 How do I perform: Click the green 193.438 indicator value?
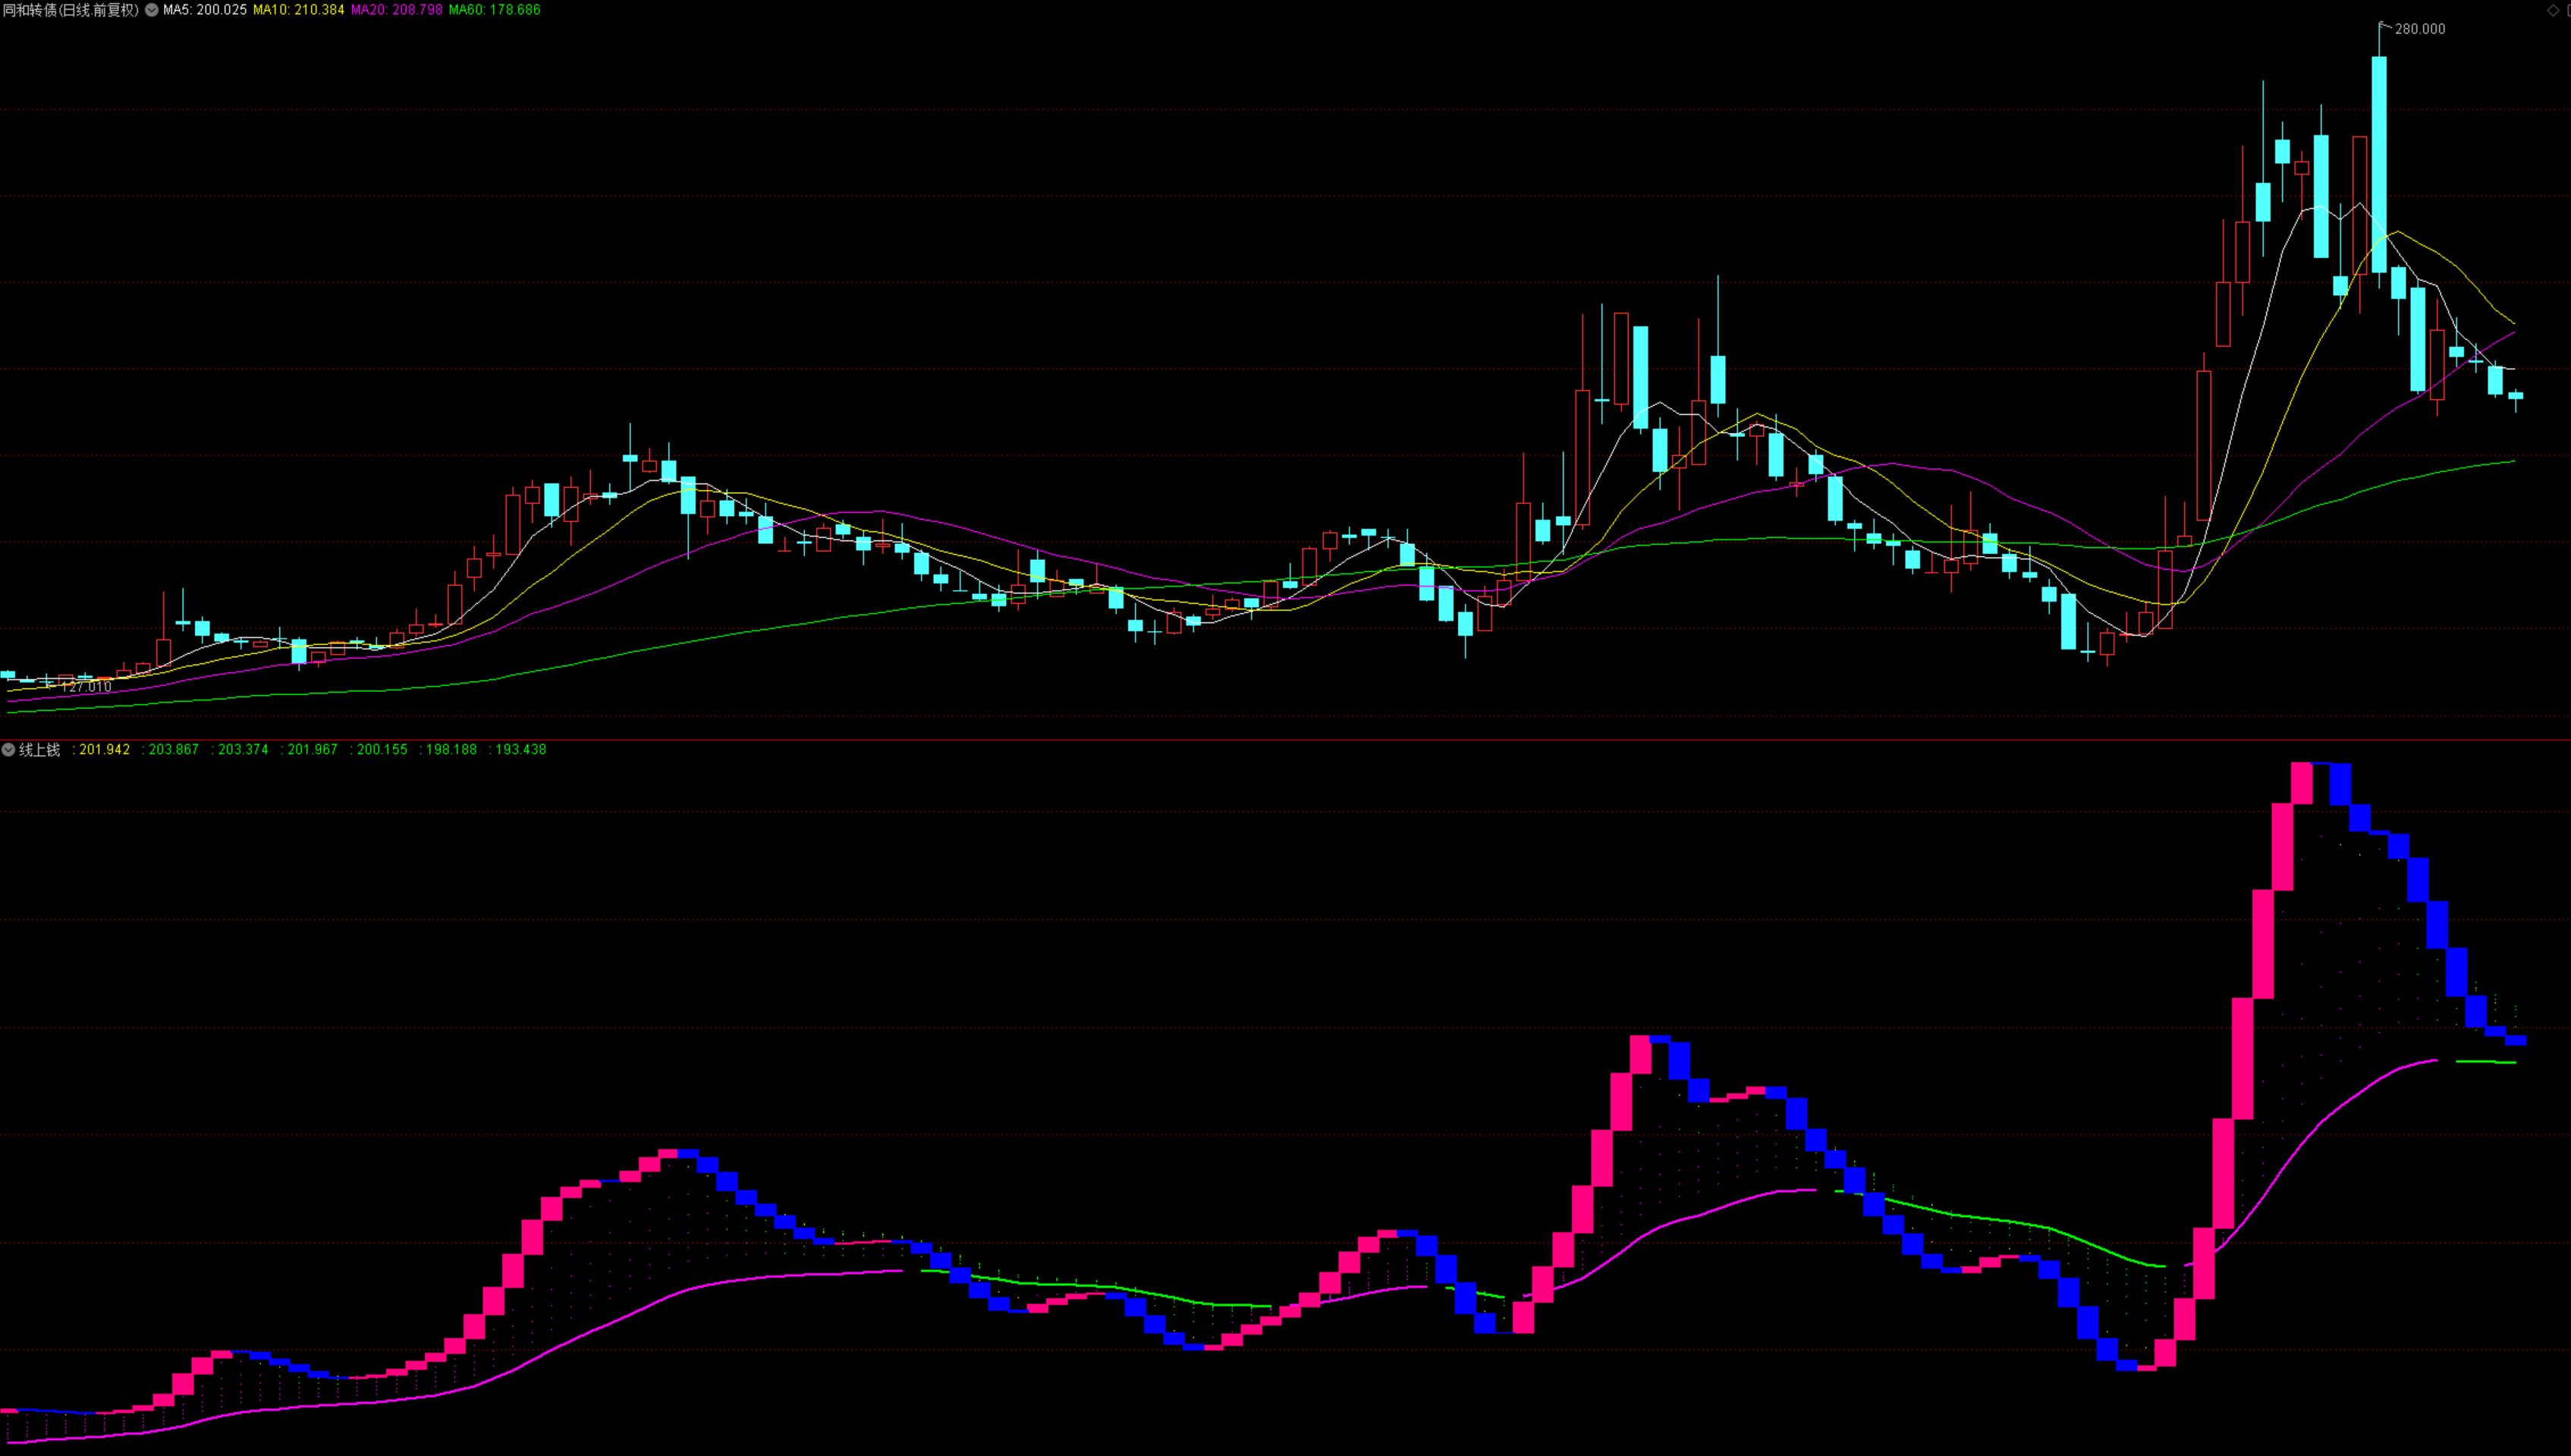click(520, 750)
